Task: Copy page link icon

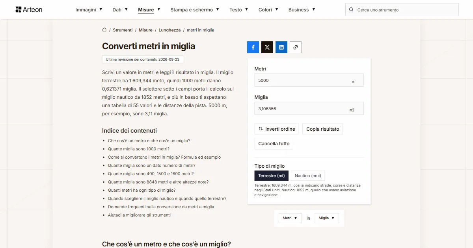Action: coord(296,47)
